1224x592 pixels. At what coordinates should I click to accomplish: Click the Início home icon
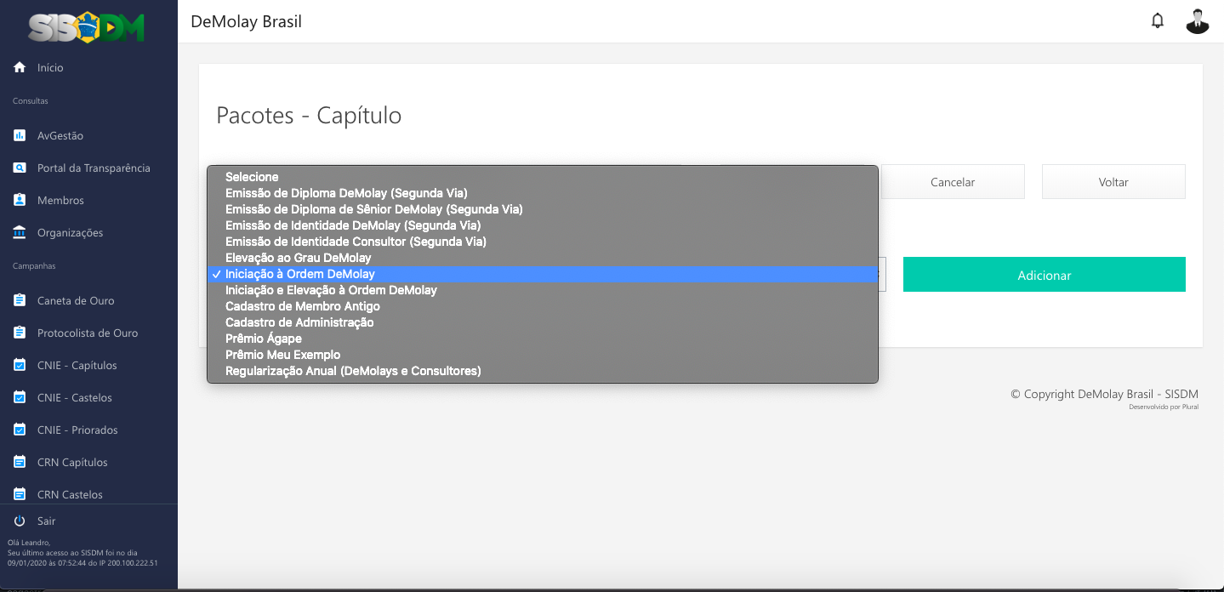click(20, 67)
